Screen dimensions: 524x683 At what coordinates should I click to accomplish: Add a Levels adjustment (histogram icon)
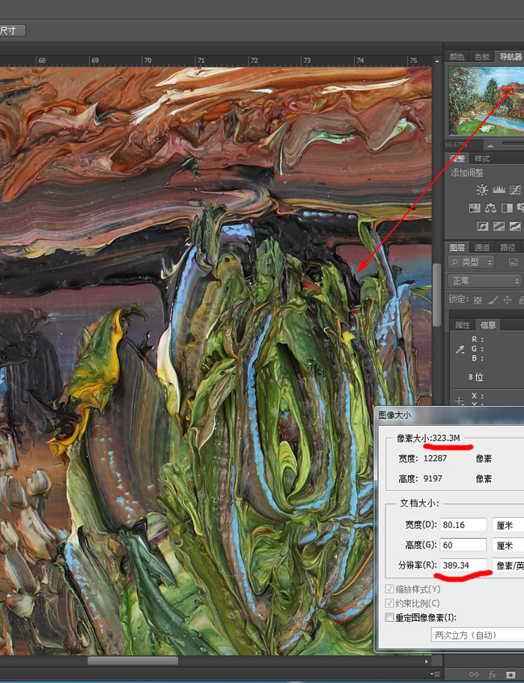coord(499,189)
